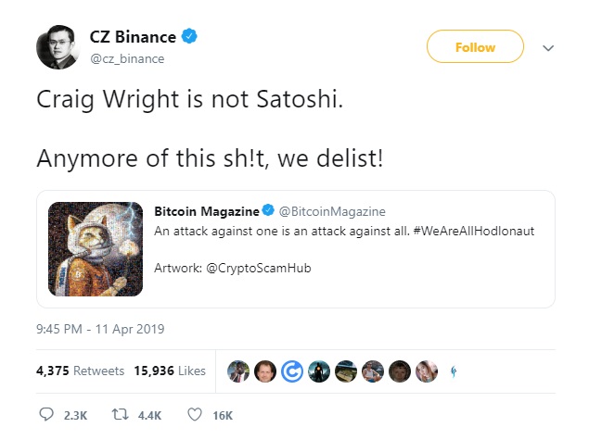Screen dimensions: 589x440
Task: Open the astronaut cat artwork thumbnail
Action: [96, 248]
